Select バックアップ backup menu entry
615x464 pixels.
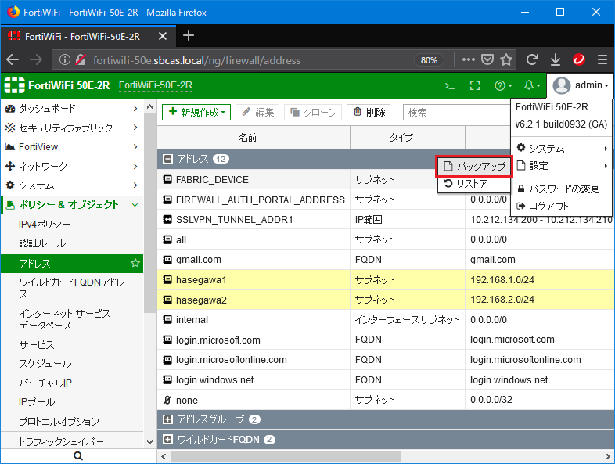pyautogui.click(x=474, y=167)
